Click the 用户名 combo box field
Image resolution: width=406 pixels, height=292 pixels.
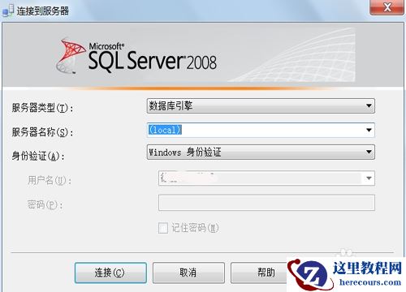point(266,178)
